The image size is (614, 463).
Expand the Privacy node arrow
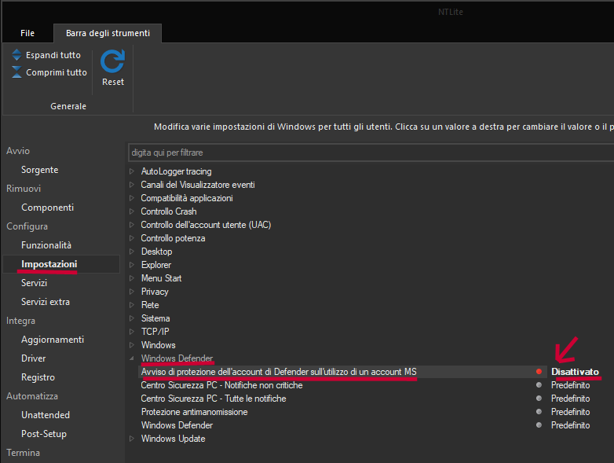pos(132,292)
